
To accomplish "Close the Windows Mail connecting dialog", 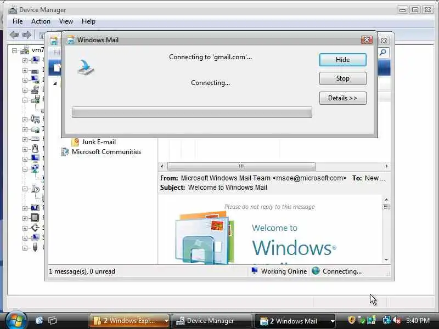I will coord(367,39).
